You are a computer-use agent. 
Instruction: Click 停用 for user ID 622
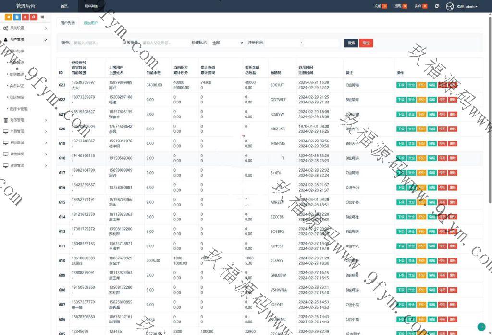pyautogui.click(x=442, y=100)
